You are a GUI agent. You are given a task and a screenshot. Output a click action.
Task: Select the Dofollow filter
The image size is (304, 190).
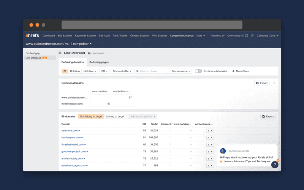75,71
